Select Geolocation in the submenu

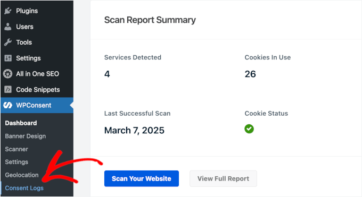pyautogui.click(x=22, y=175)
